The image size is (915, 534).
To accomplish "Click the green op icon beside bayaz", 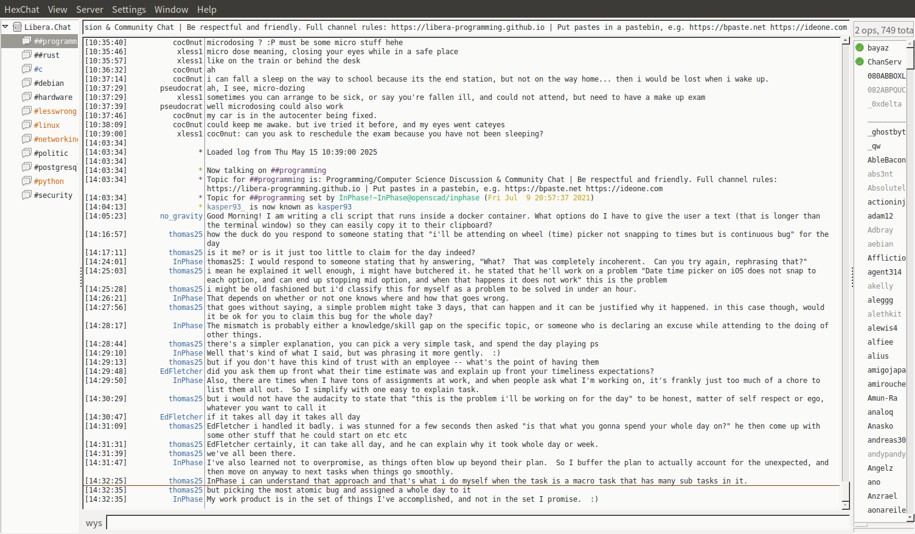I will coord(860,47).
